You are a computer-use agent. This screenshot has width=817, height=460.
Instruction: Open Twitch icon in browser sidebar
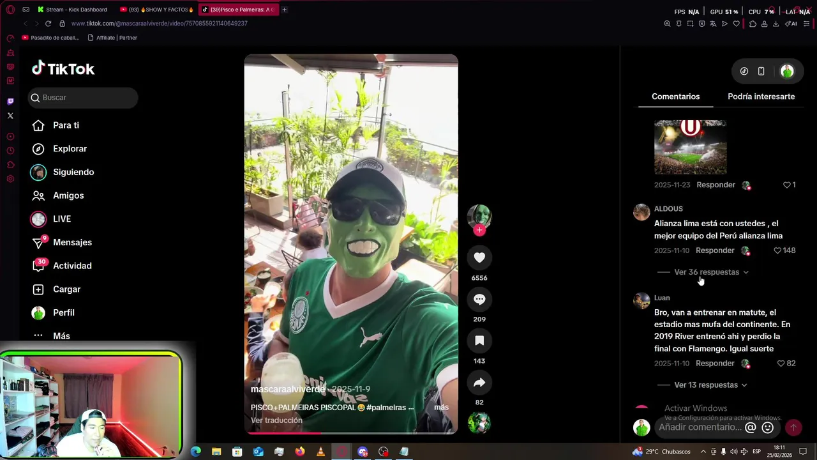pos(10,101)
